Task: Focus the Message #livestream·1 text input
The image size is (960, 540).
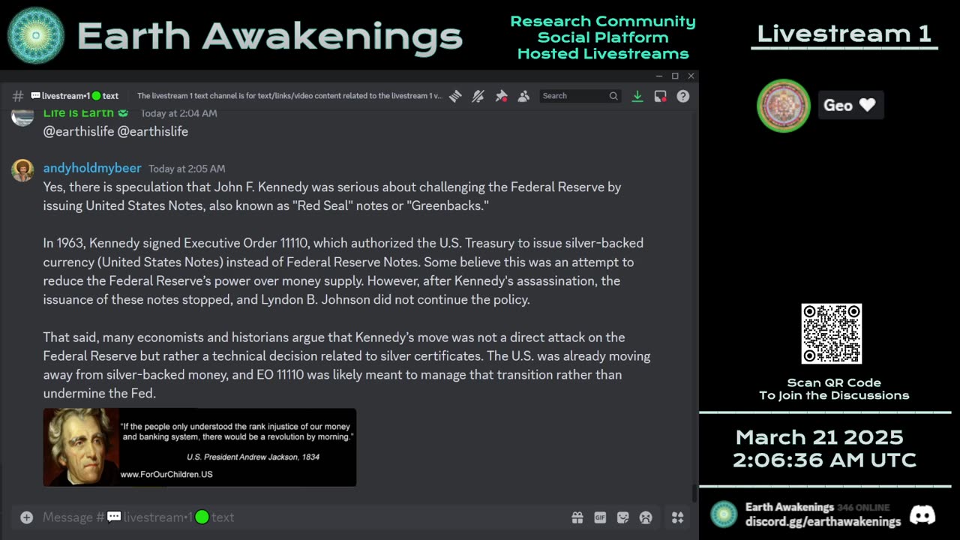Action: (x=300, y=517)
